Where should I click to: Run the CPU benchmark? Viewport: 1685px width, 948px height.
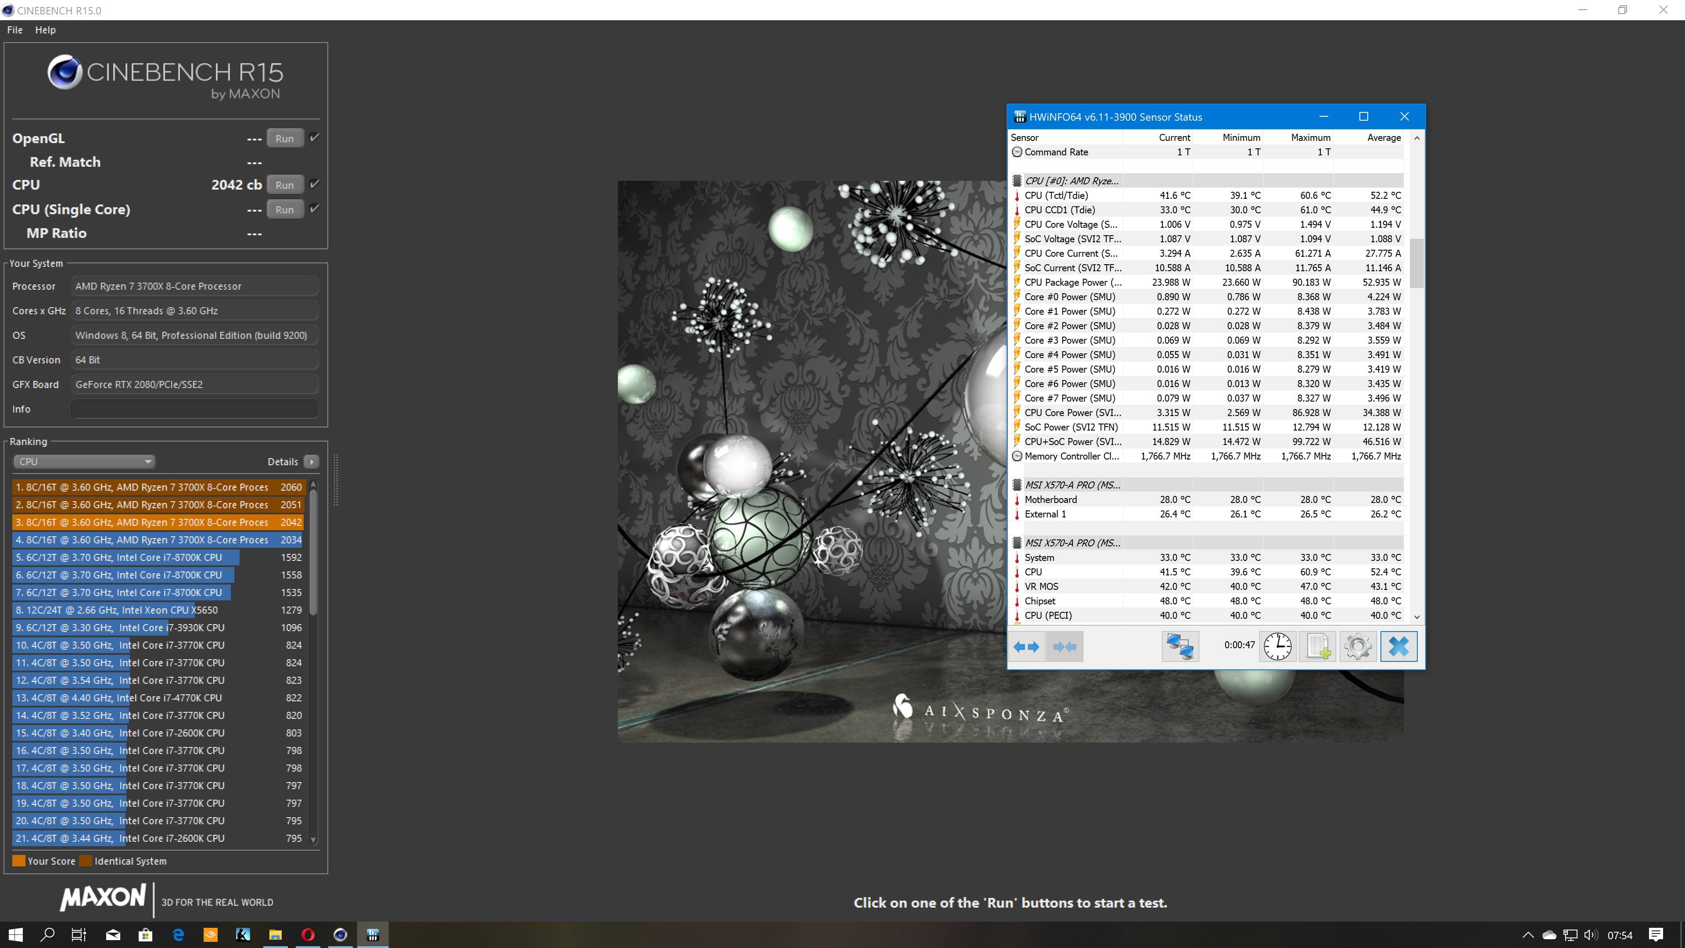click(284, 184)
